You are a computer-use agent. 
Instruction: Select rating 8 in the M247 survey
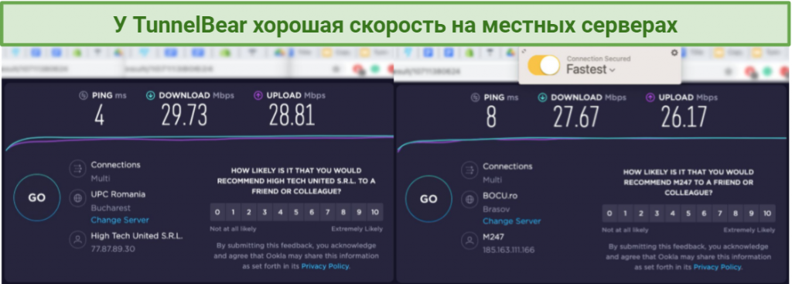(x=736, y=214)
